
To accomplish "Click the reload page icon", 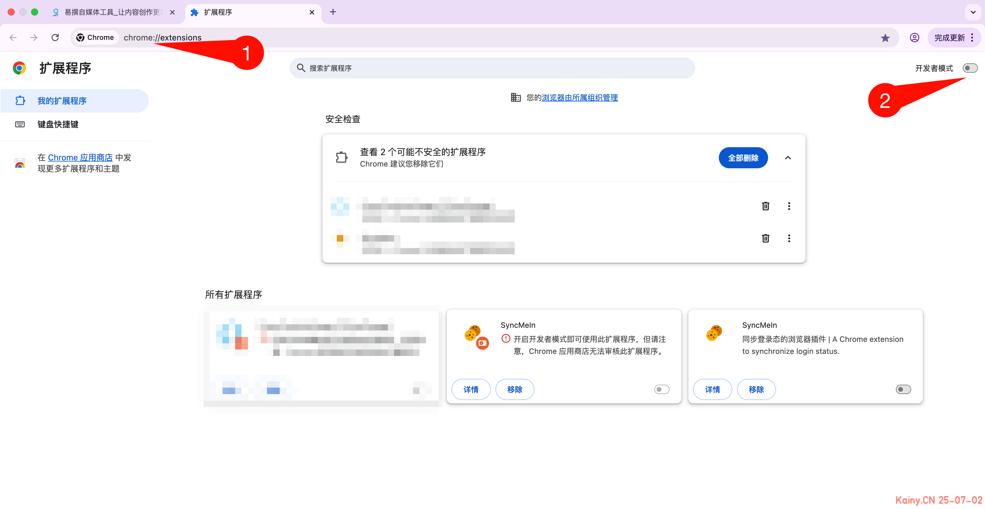I will tap(55, 37).
